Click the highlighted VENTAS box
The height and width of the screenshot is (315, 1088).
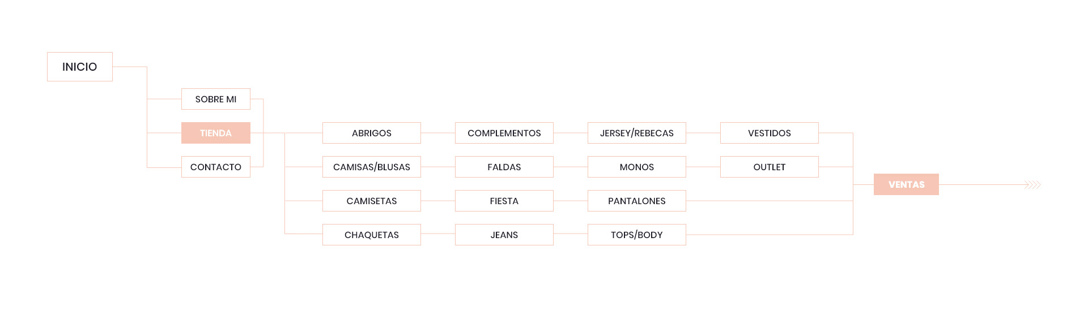906,184
